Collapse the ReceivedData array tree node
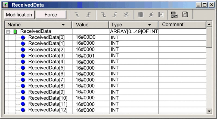217x119 pixels. tap(8, 32)
